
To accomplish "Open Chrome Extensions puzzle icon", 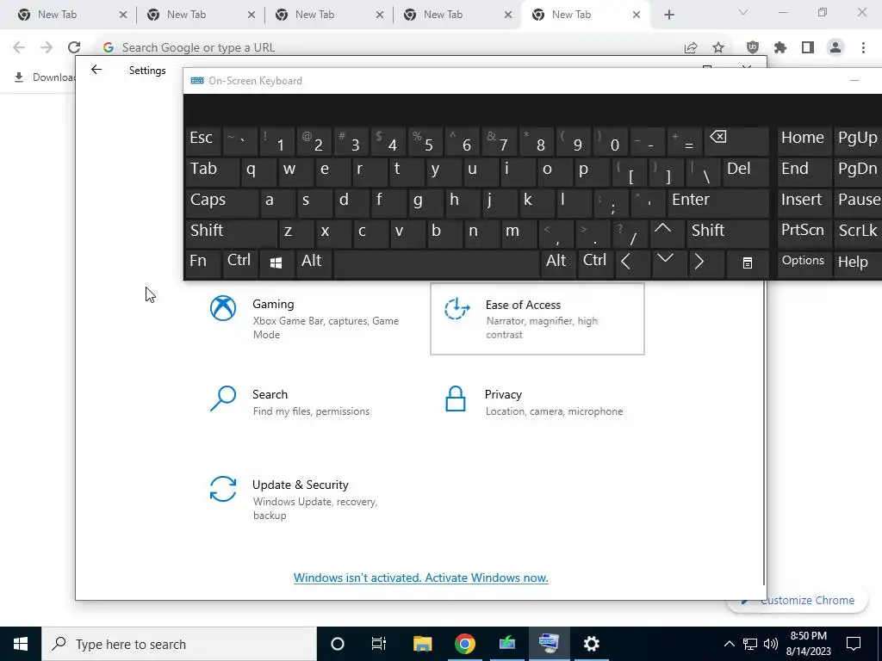I will [780, 48].
